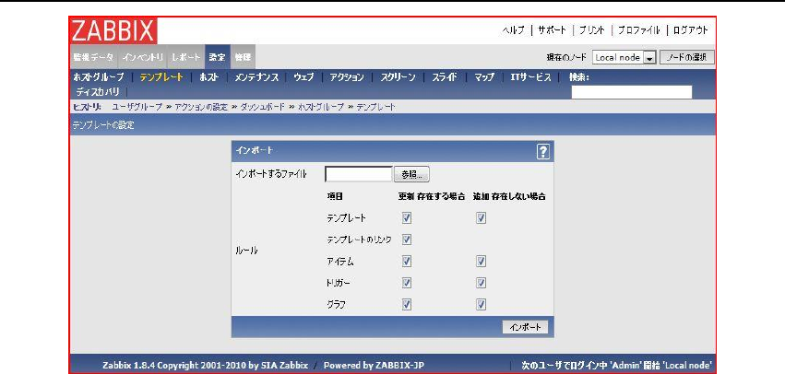Toggle トリガー add-if-missing checkbox

[x=481, y=283]
